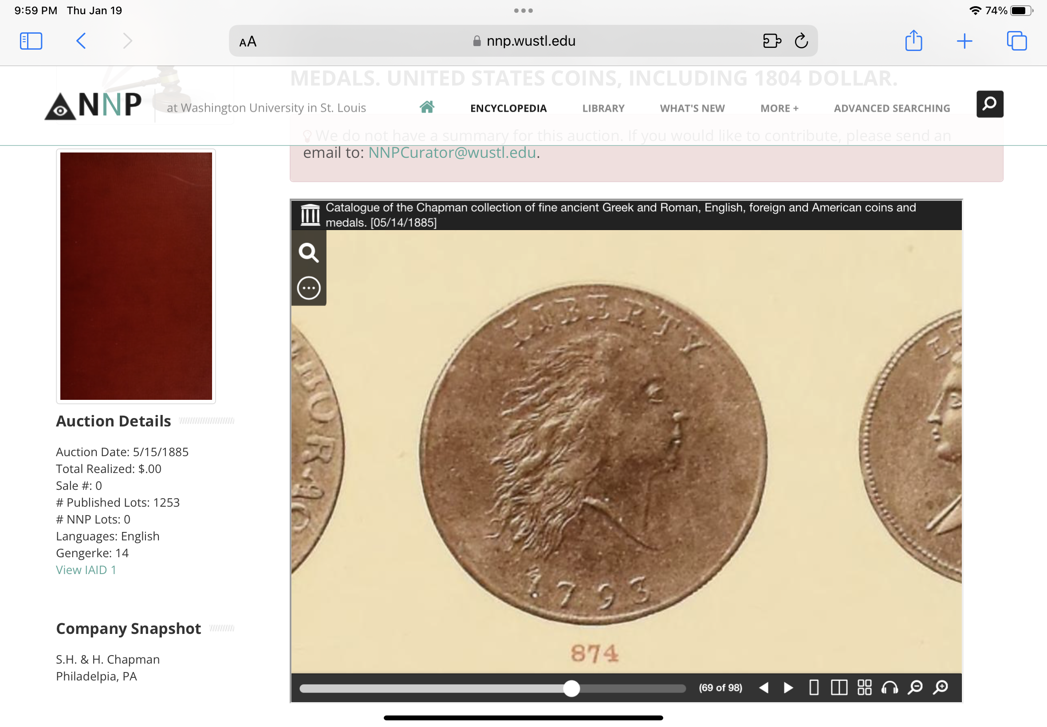
Task: Zoom out in the book viewer
Action: coord(915,688)
